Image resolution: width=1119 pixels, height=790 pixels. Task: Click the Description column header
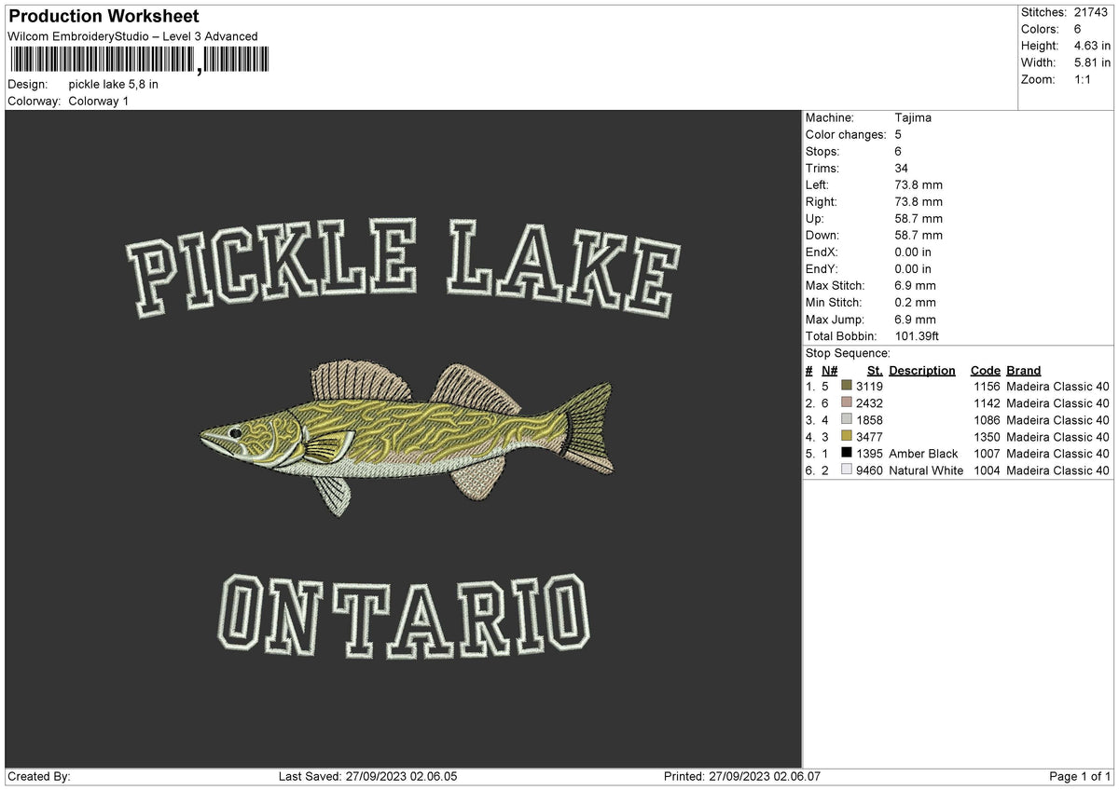[x=921, y=371]
